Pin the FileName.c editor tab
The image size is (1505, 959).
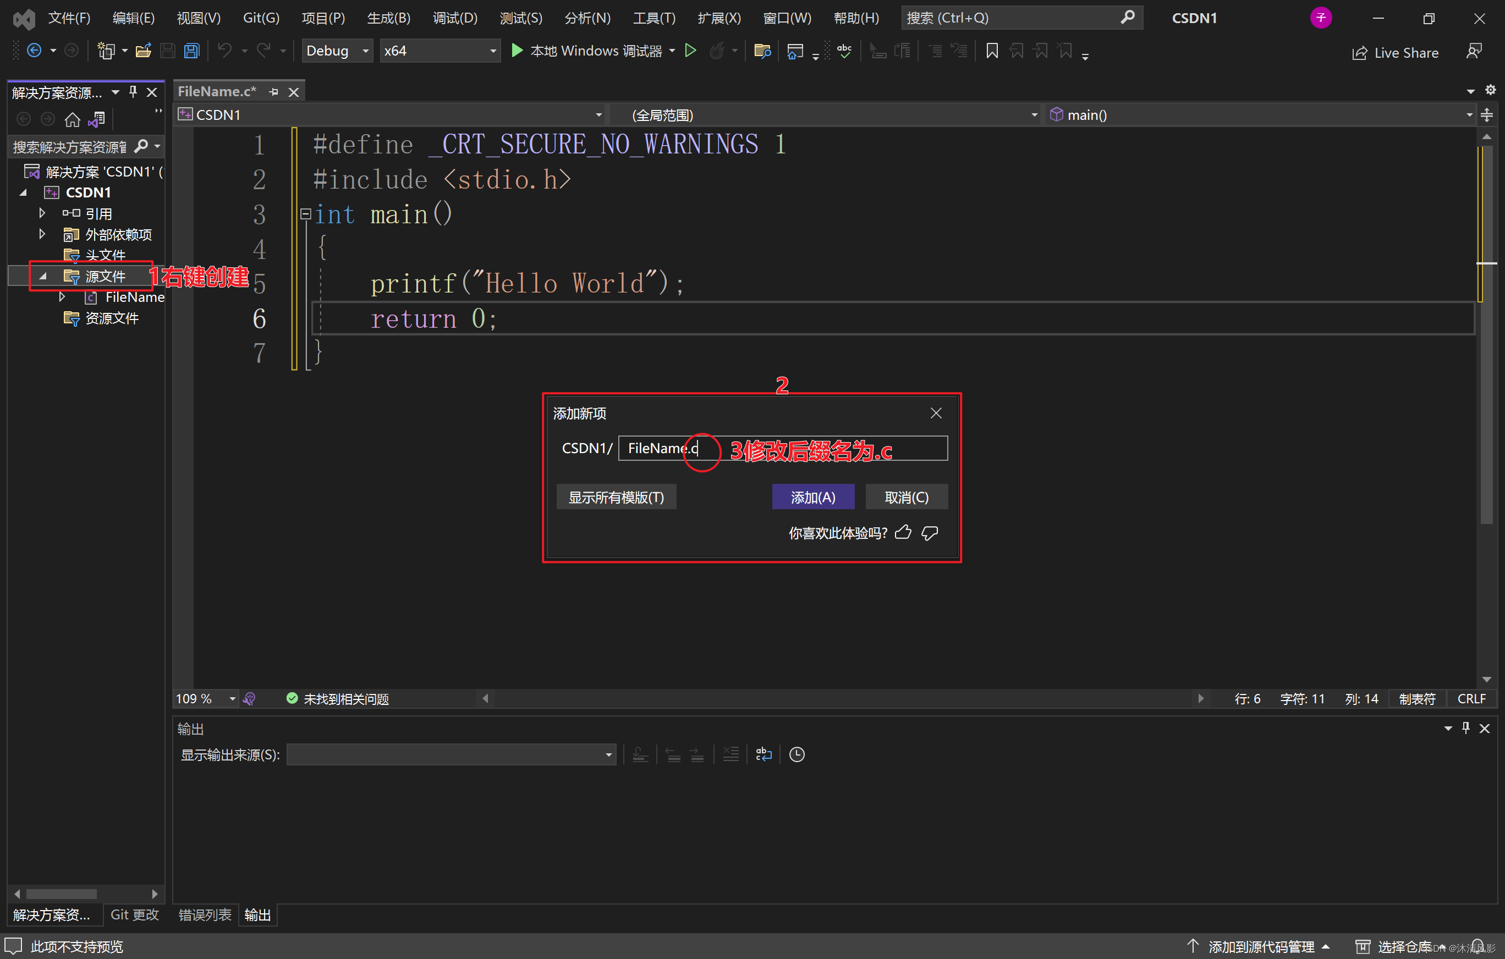click(x=274, y=92)
